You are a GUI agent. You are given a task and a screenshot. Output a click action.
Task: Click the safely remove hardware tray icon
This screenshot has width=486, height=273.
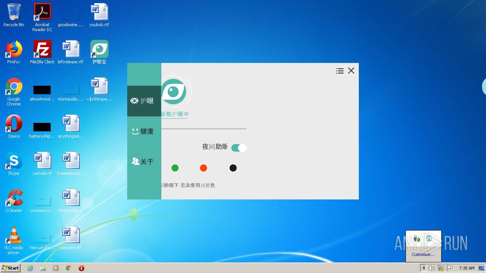point(417,238)
